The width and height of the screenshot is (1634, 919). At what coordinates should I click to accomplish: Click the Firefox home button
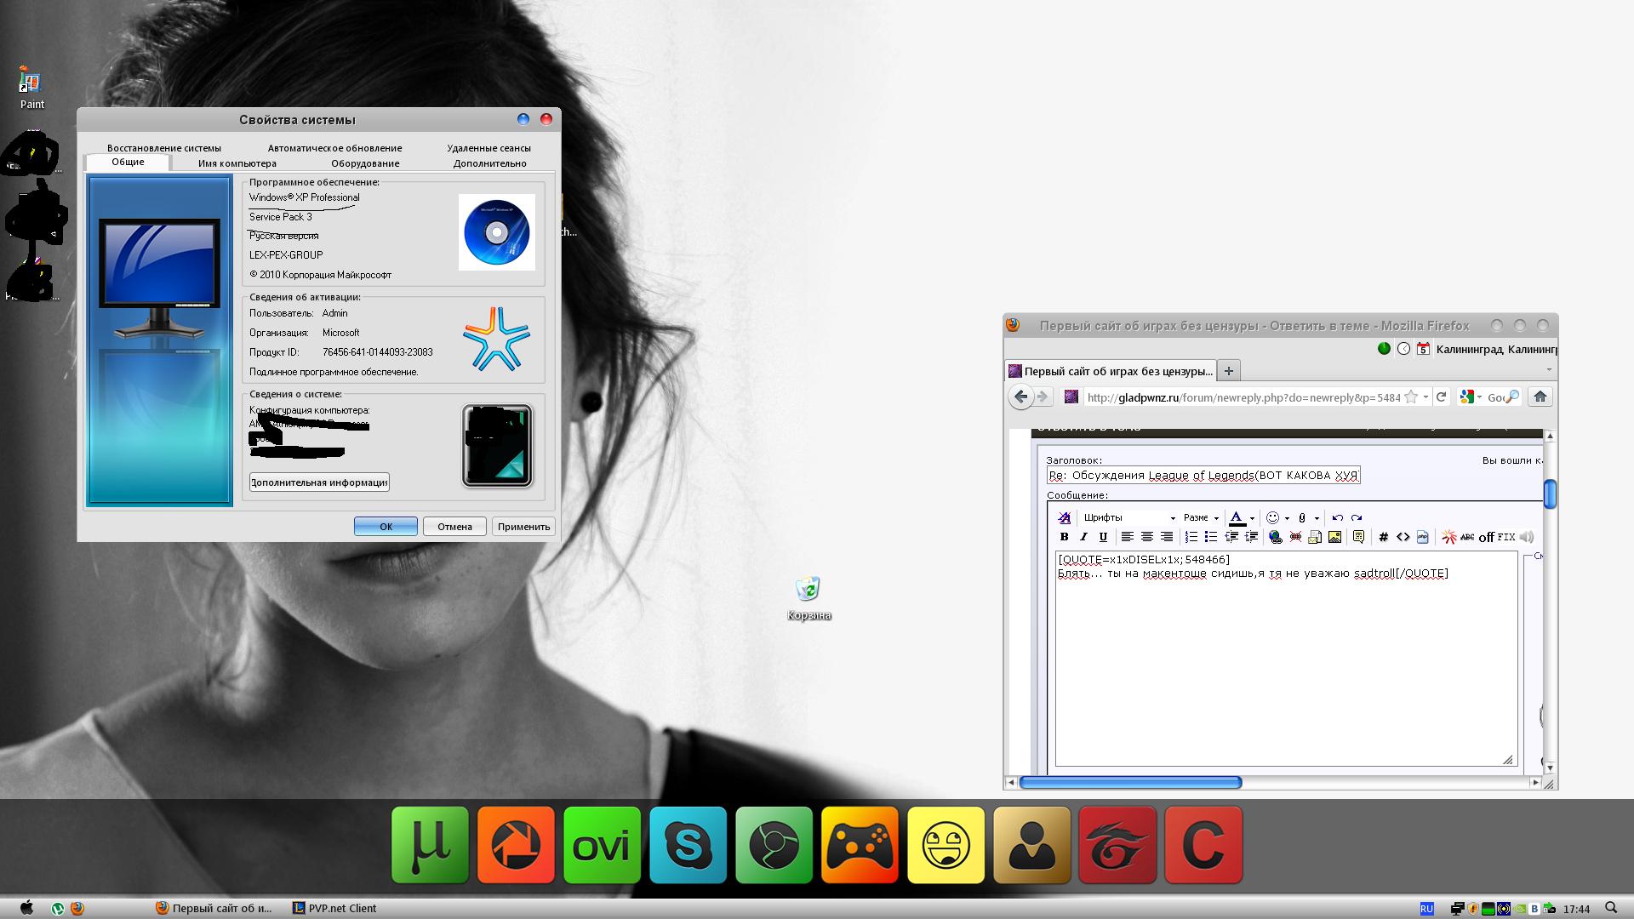point(1540,397)
